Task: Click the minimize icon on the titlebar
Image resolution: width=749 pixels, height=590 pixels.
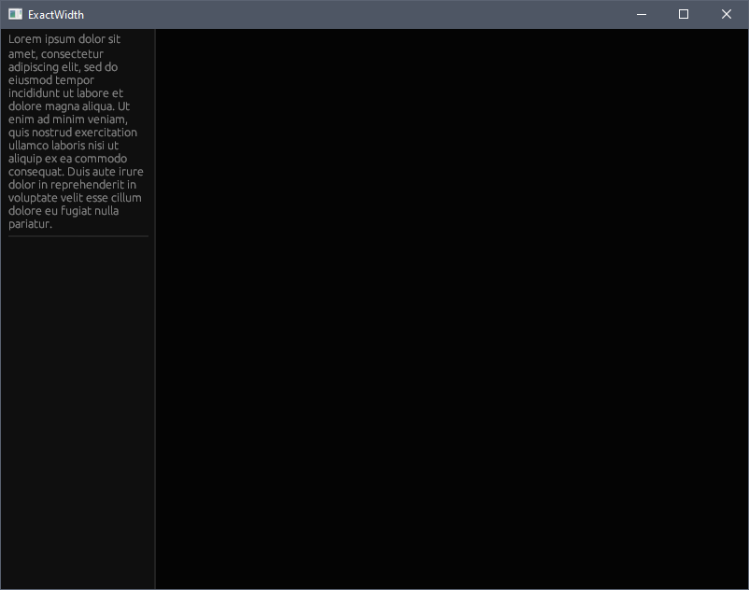Action: (x=641, y=14)
